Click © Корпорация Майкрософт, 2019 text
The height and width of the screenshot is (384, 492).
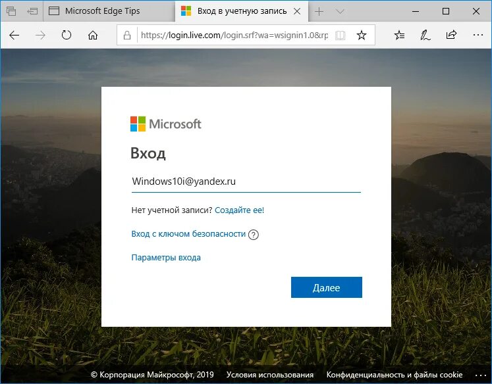click(x=152, y=375)
